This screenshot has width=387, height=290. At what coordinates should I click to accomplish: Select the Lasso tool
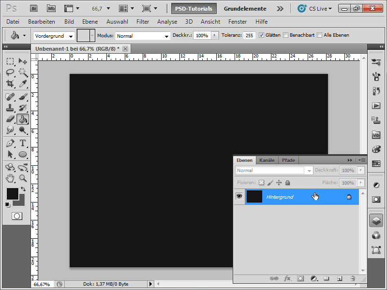pyautogui.click(x=10, y=72)
